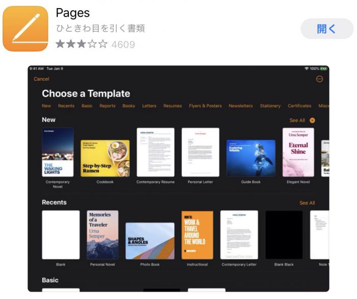Choose the Personal Novel template
The image size is (357, 299).
coord(103,235)
